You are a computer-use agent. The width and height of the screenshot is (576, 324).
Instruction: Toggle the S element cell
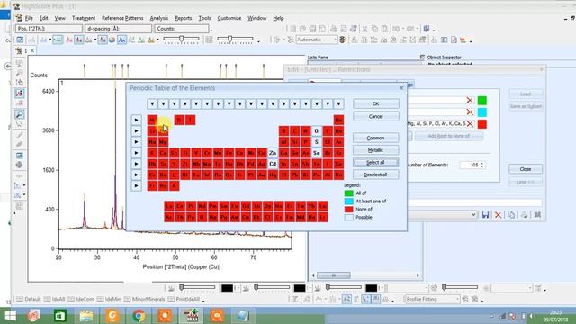(x=316, y=142)
